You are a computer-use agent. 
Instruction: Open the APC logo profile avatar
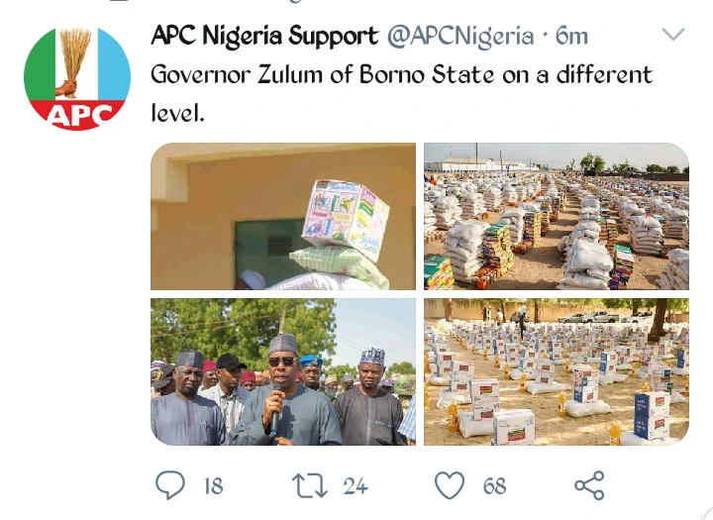(x=77, y=78)
